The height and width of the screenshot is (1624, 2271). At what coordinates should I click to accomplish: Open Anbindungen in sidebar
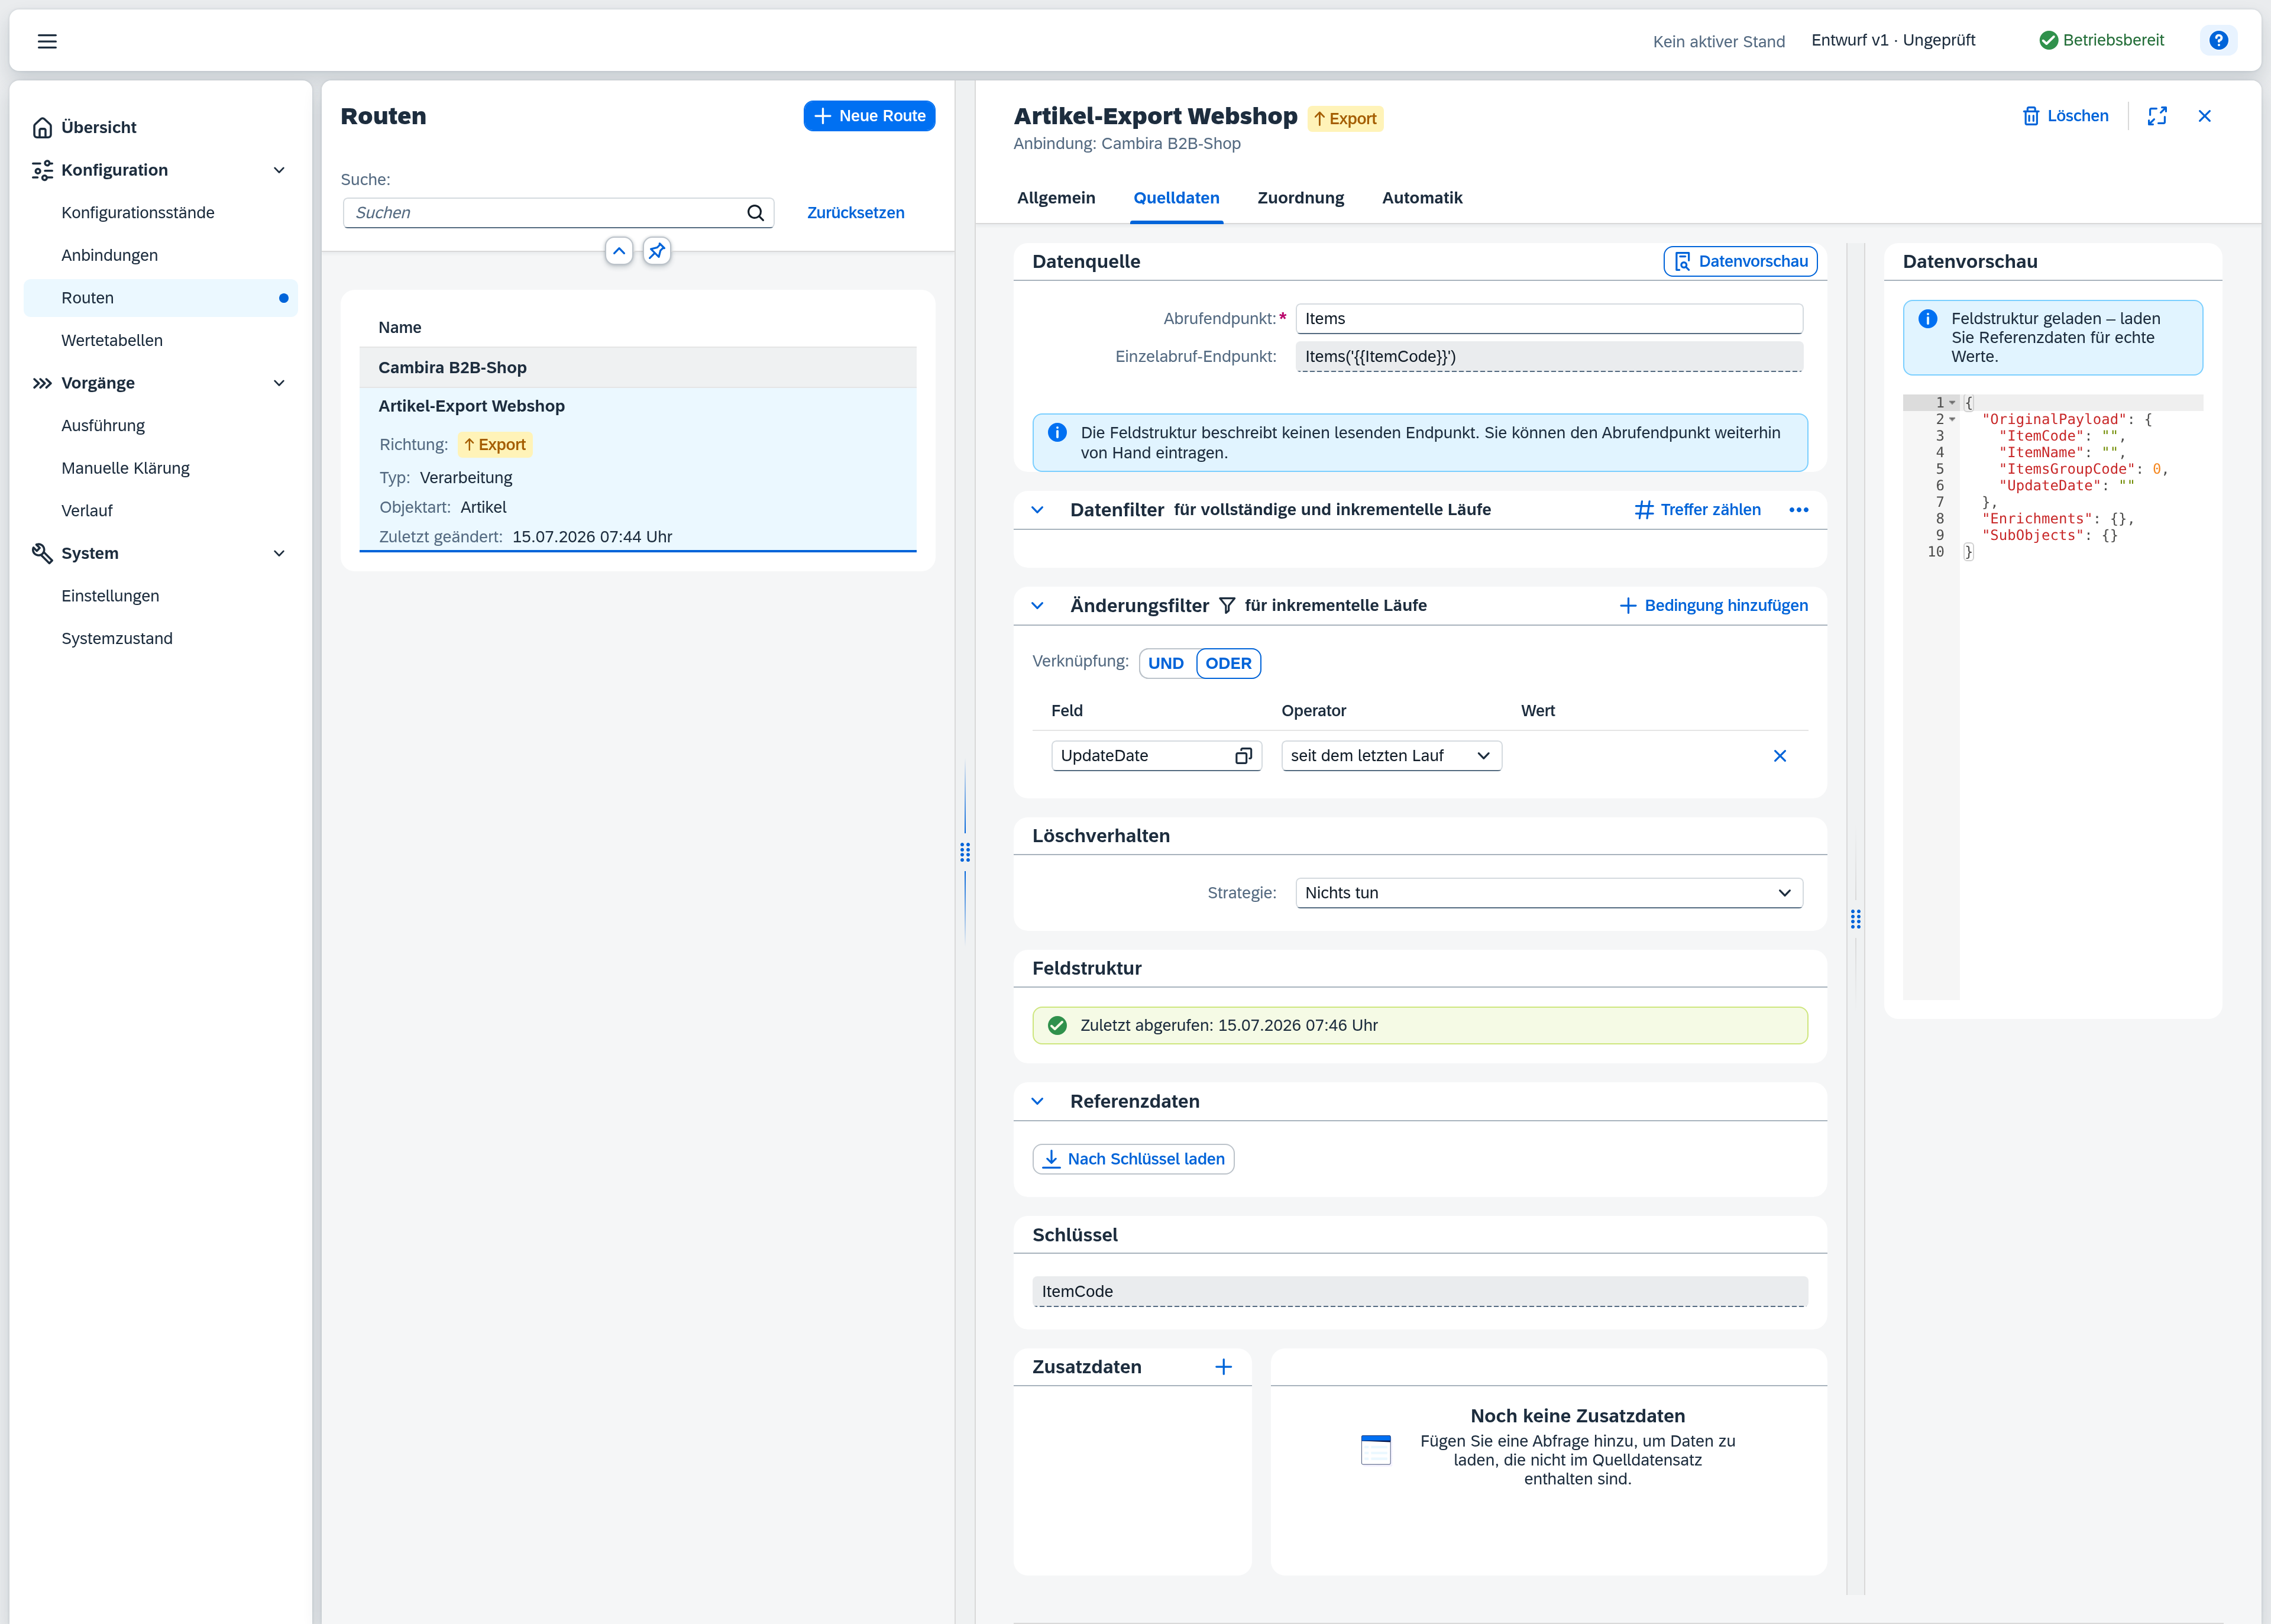click(x=160, y=255)
